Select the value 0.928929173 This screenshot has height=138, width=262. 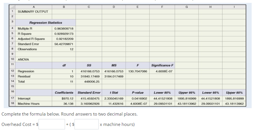coord(64,34)
